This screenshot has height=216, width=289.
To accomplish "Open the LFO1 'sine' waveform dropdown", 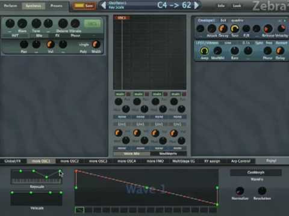I will [228, 43].
